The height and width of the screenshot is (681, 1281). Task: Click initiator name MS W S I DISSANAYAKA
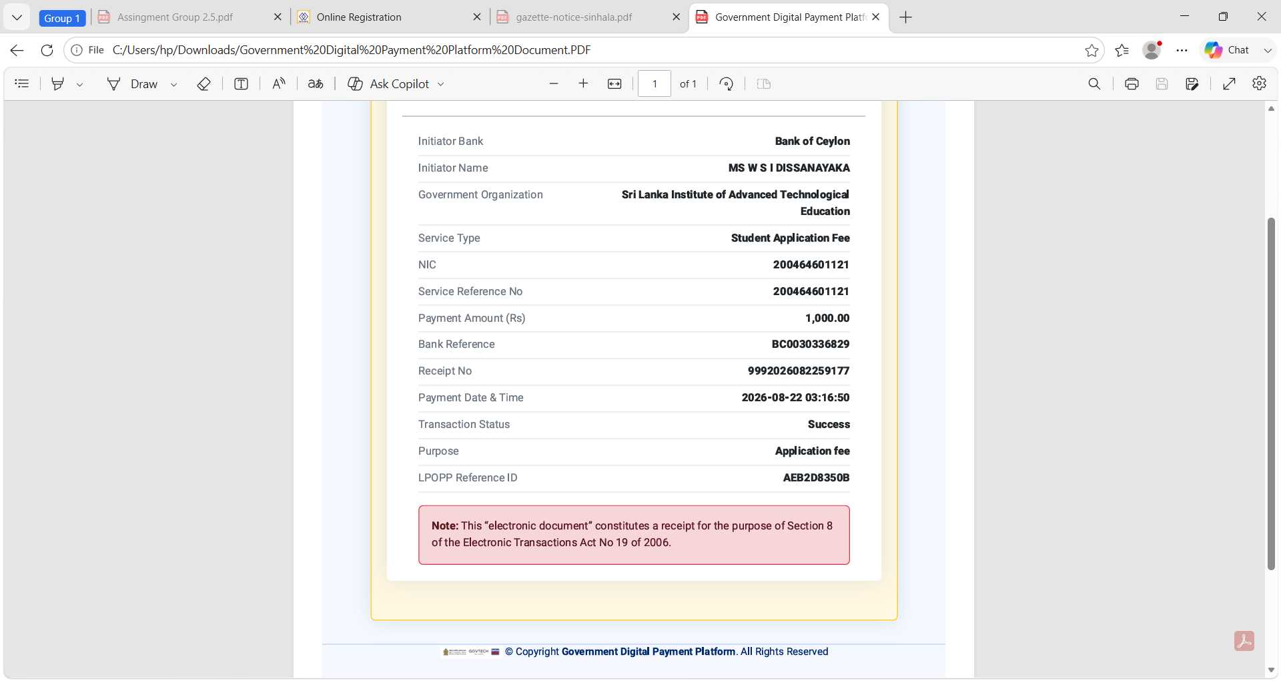coord(789,168)
